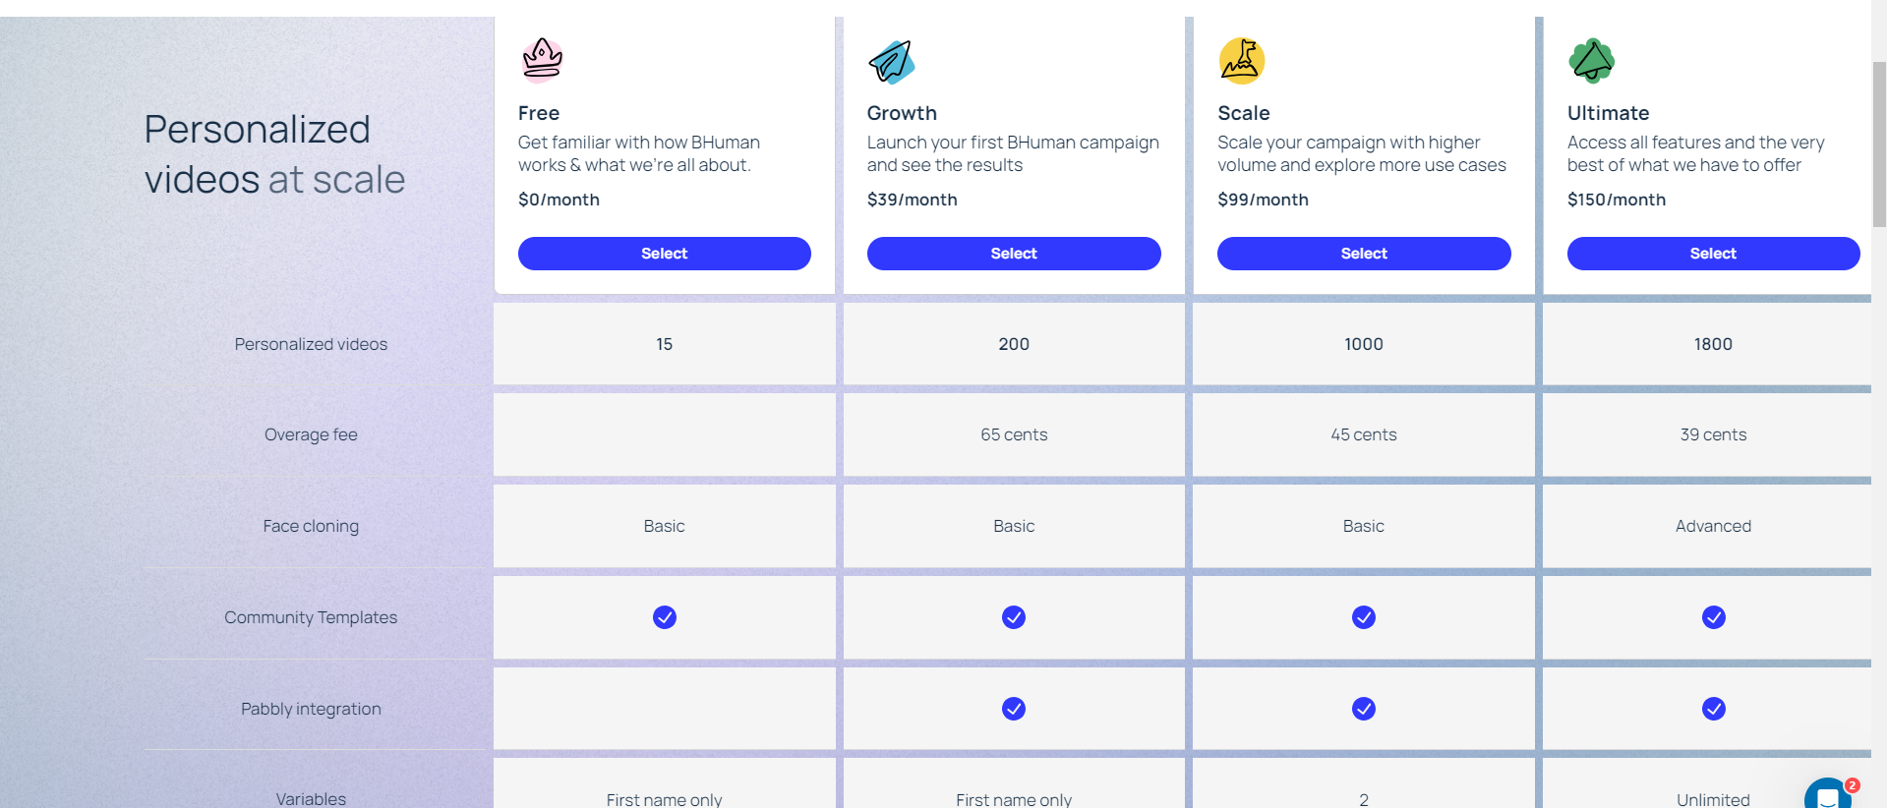Click the Free plan crown icon
The width and height of the screenshot is (1887, 808).
point(542,60)
